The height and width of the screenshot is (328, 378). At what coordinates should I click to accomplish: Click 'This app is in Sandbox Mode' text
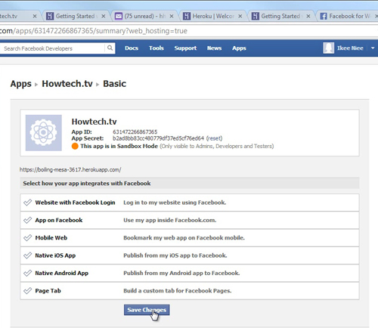(119, 146)
